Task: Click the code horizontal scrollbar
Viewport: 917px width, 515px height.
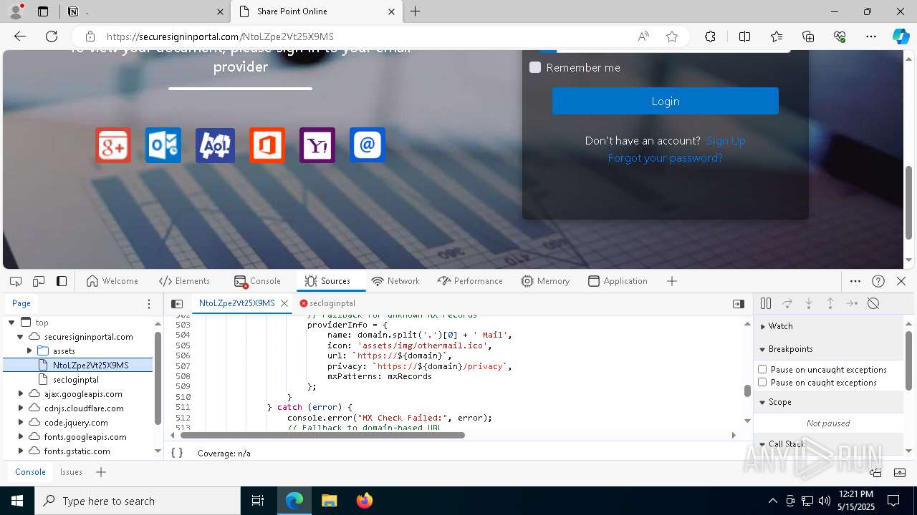Action: pos(322,435)
